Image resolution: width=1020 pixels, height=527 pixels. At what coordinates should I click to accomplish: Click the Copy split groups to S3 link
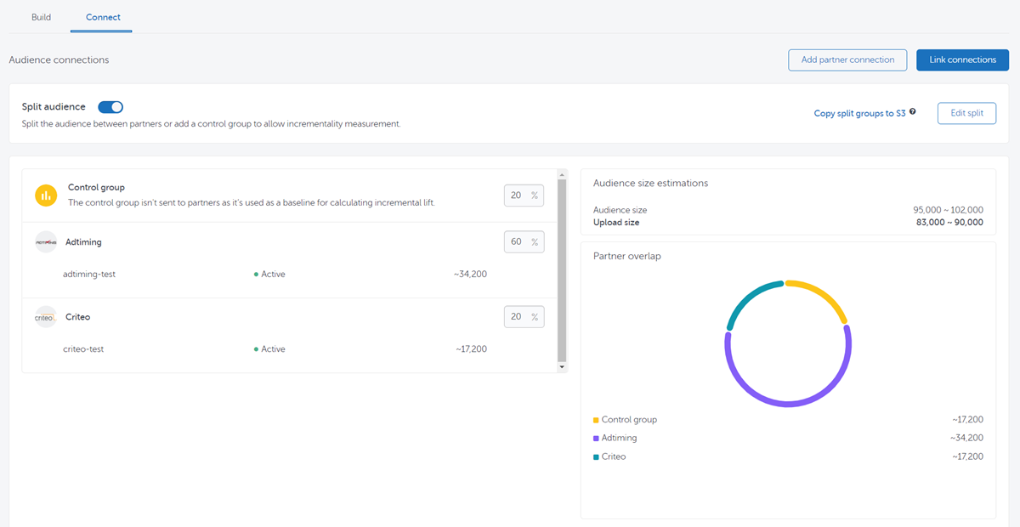(859, 113)
